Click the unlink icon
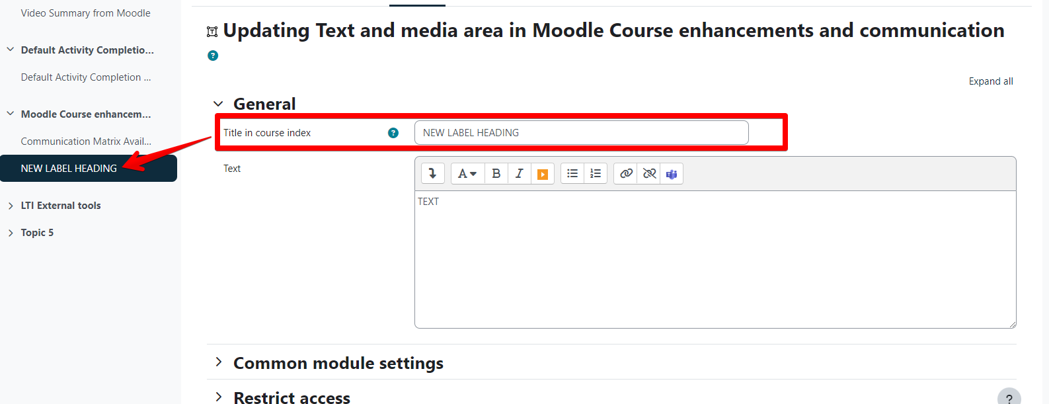The width and height of the screenshot is (1049, 404). pos(649,173)
